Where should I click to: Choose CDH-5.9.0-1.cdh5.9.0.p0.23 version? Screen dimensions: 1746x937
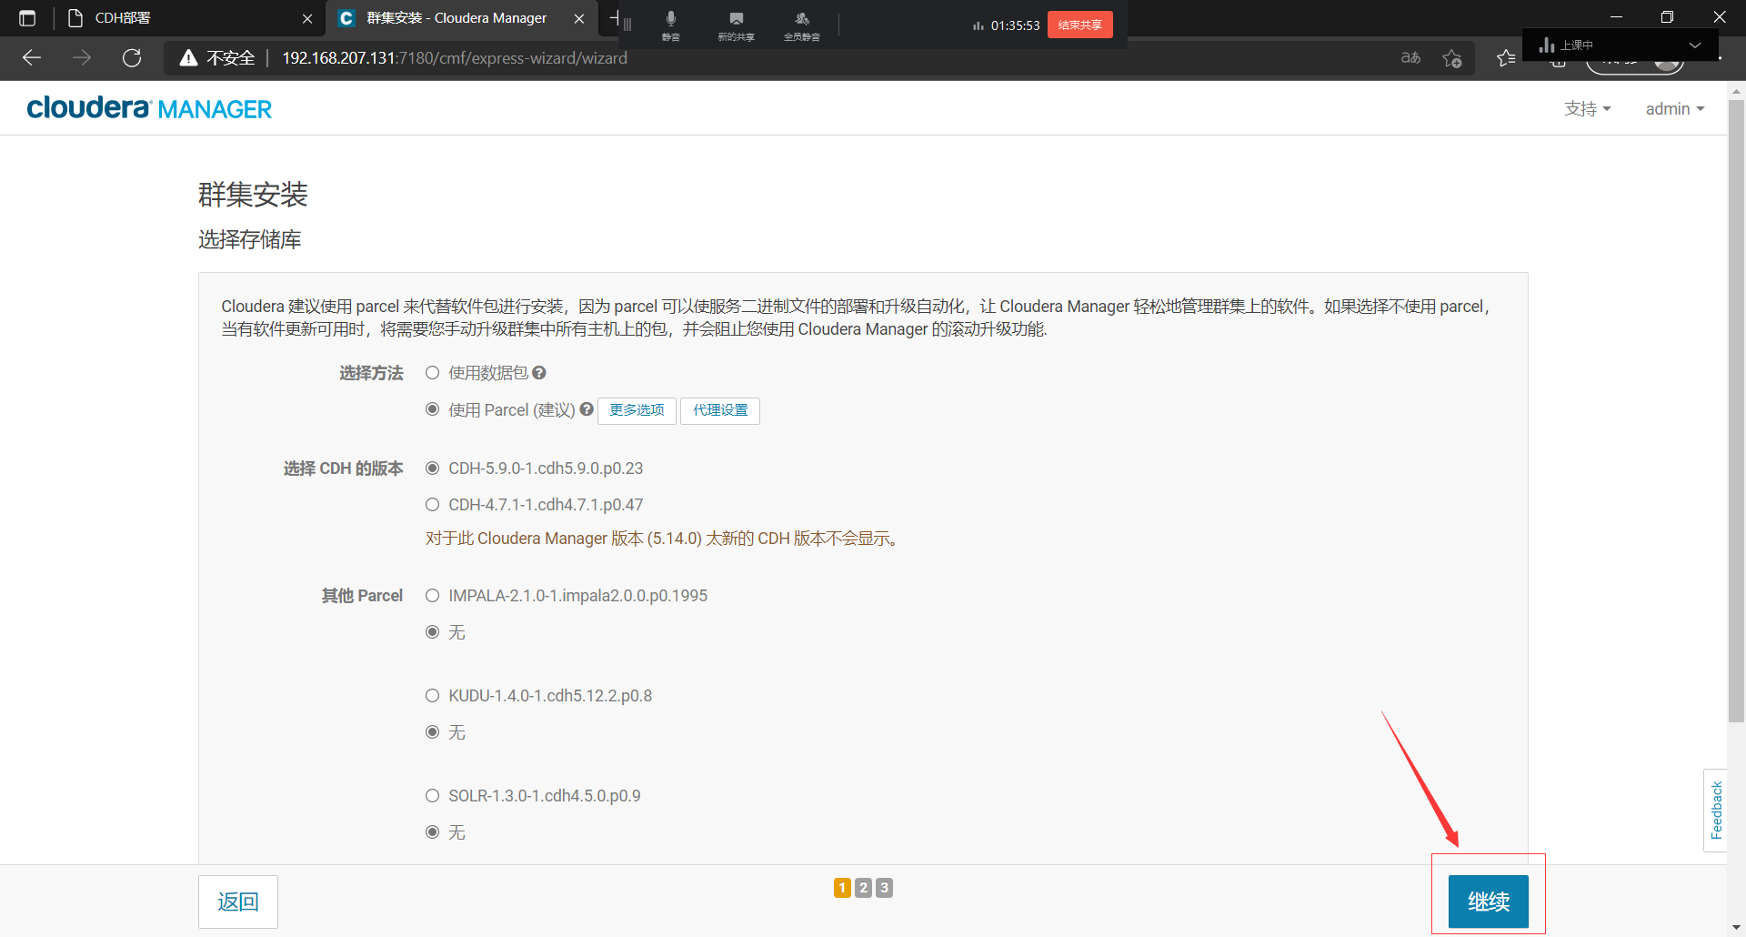pyautogui.click(x=433, y=468)
